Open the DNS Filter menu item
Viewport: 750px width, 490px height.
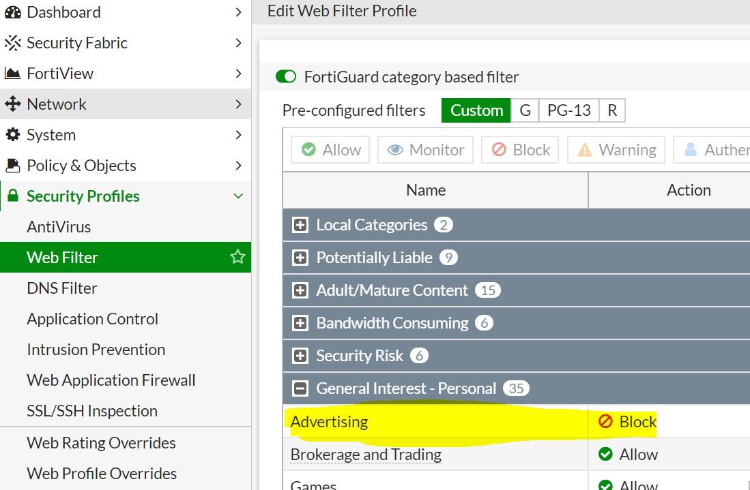(126, 288)
